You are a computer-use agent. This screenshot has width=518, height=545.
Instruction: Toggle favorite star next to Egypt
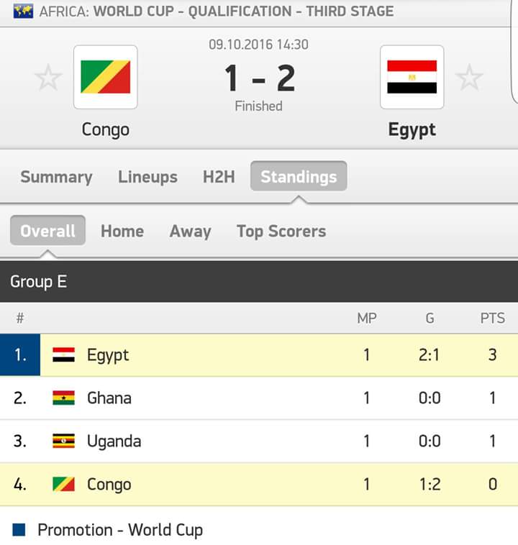click(469, 77)
